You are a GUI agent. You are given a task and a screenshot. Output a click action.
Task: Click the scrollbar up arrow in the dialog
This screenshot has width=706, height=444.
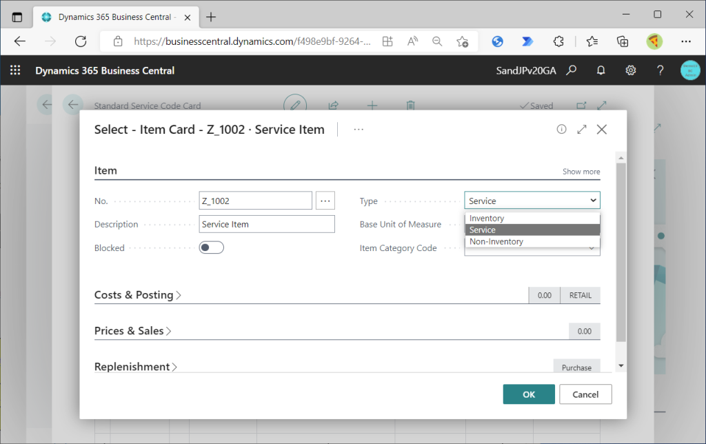pyautogui.click(x=621, y=158)
